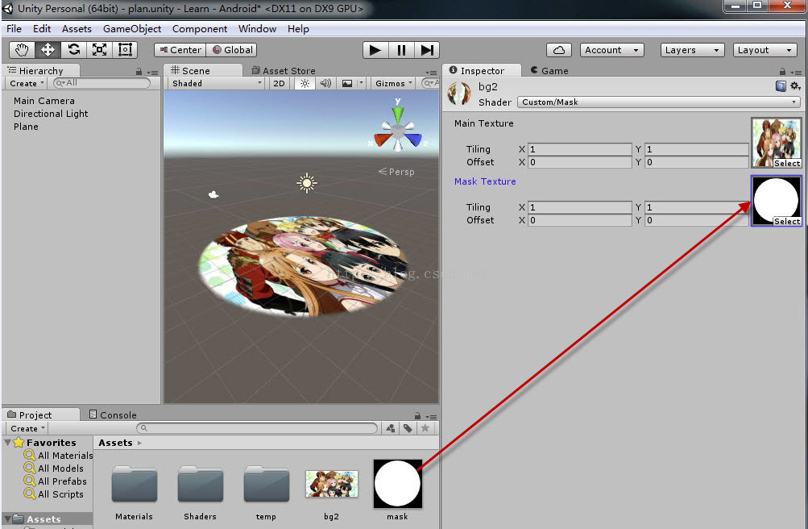Toggle Global coordinate button

(x=232, y=50)
